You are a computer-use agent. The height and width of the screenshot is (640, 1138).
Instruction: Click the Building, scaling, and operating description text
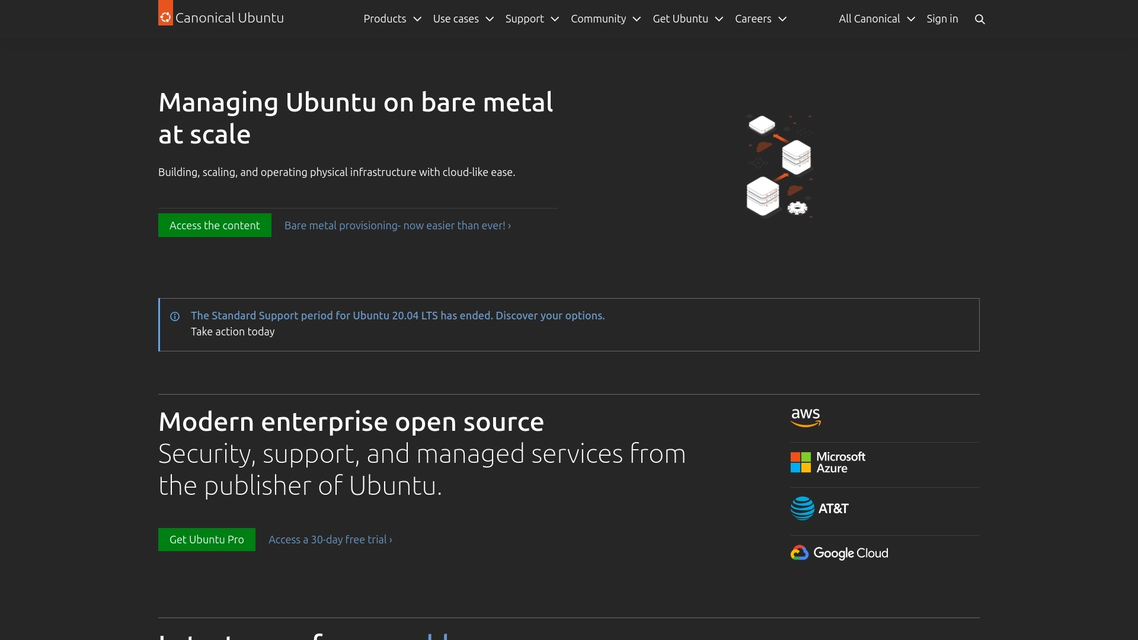(337, 172)
